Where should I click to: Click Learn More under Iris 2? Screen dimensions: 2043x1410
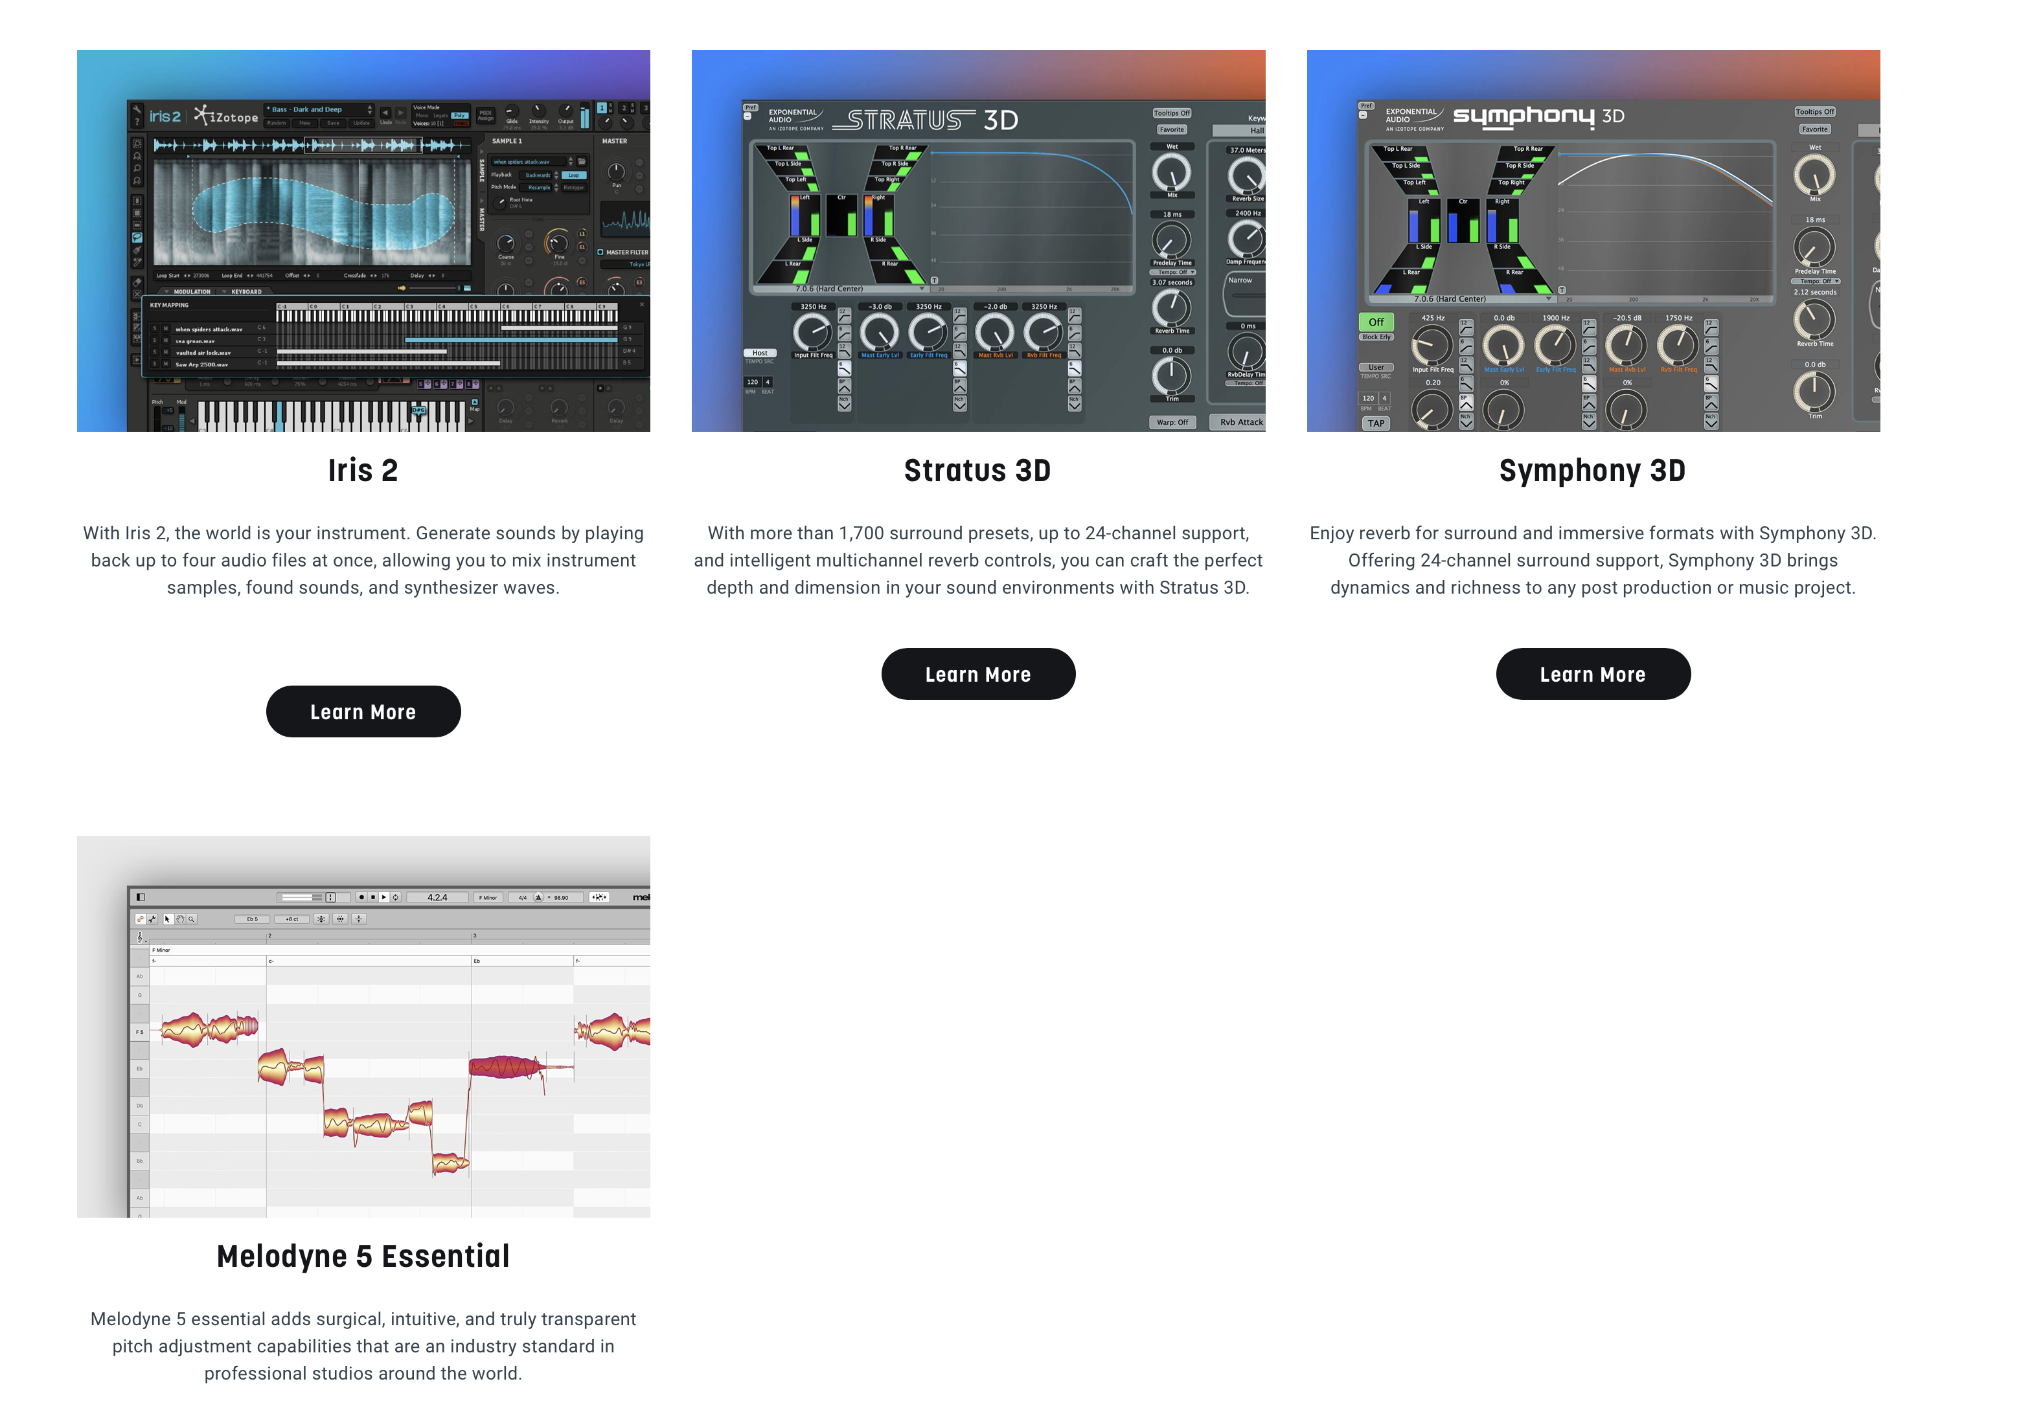pyautogui.click(x=363, y=712)
